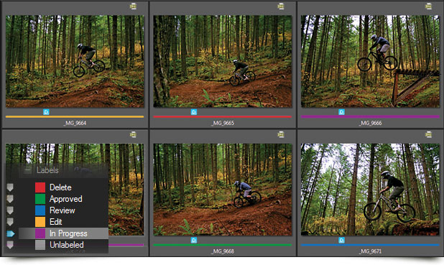Click the Labels panel title

coord(47,170)
